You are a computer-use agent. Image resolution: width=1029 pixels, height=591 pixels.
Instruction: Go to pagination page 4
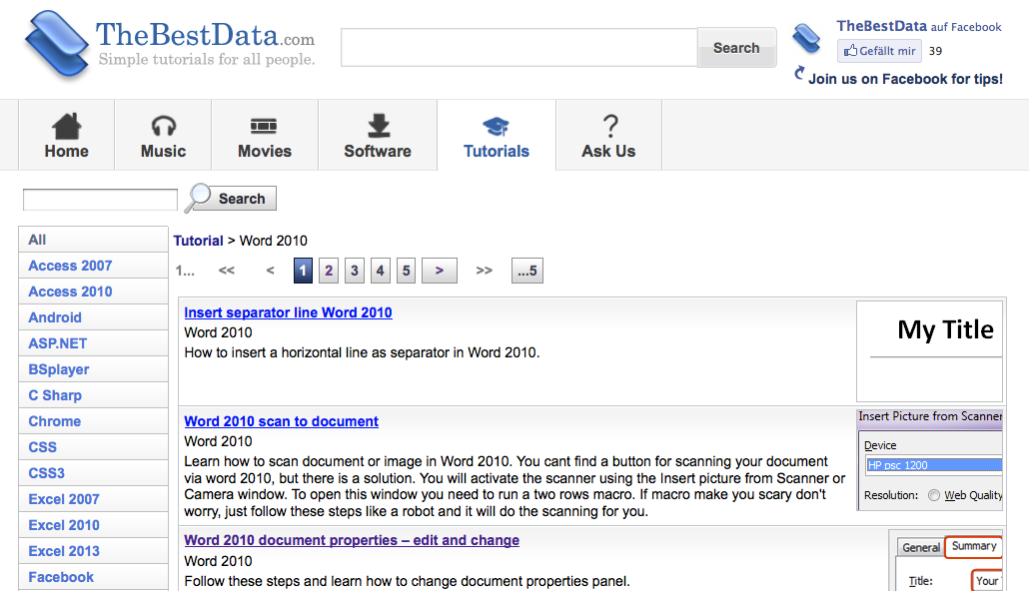tap(380, 271)
